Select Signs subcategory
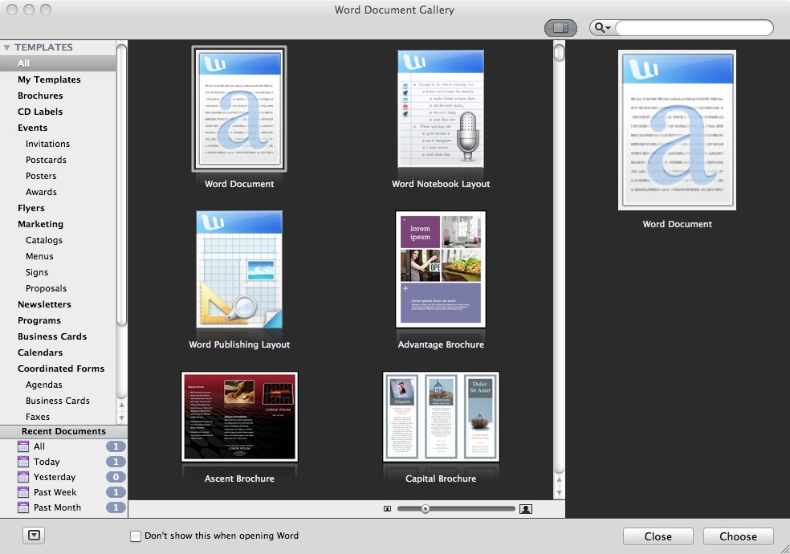The height and width of the screenshot is (554, 790). [x=37, y=272]
